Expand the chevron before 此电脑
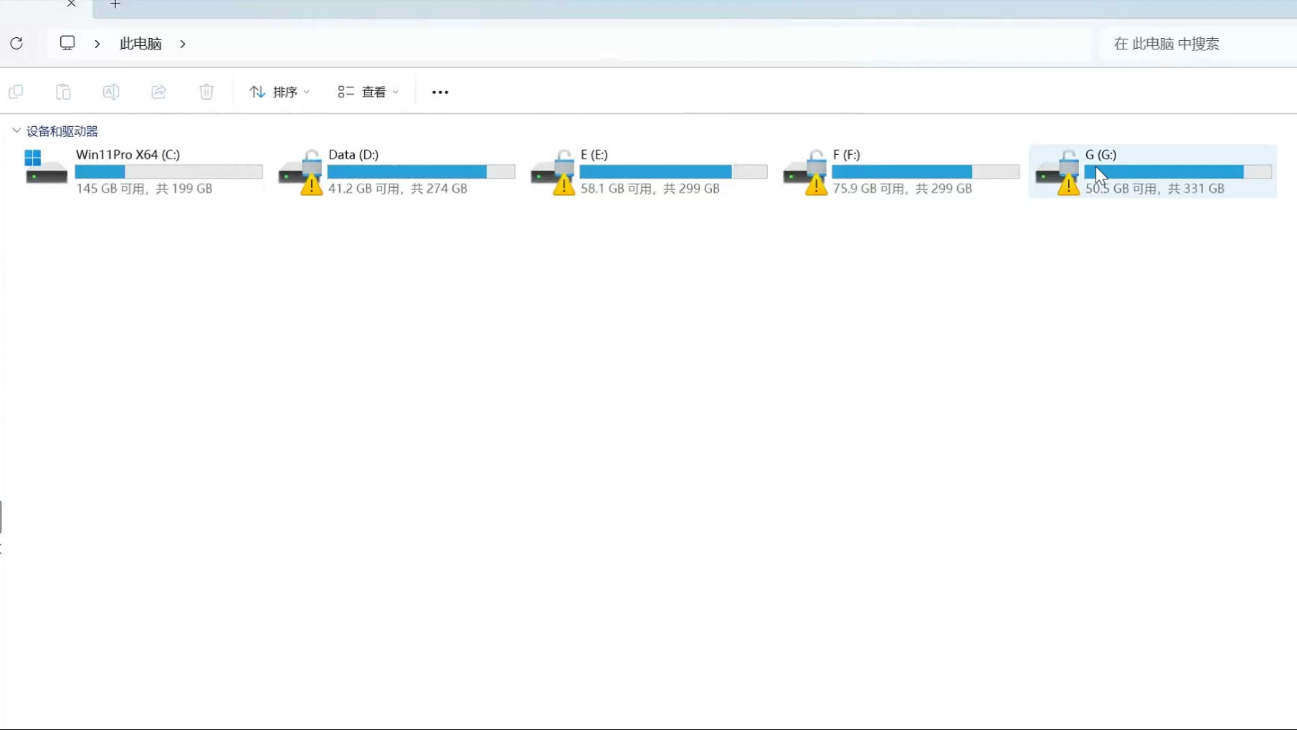The width and height of the screenshot is (1297, 730). (x=98, y=44)
